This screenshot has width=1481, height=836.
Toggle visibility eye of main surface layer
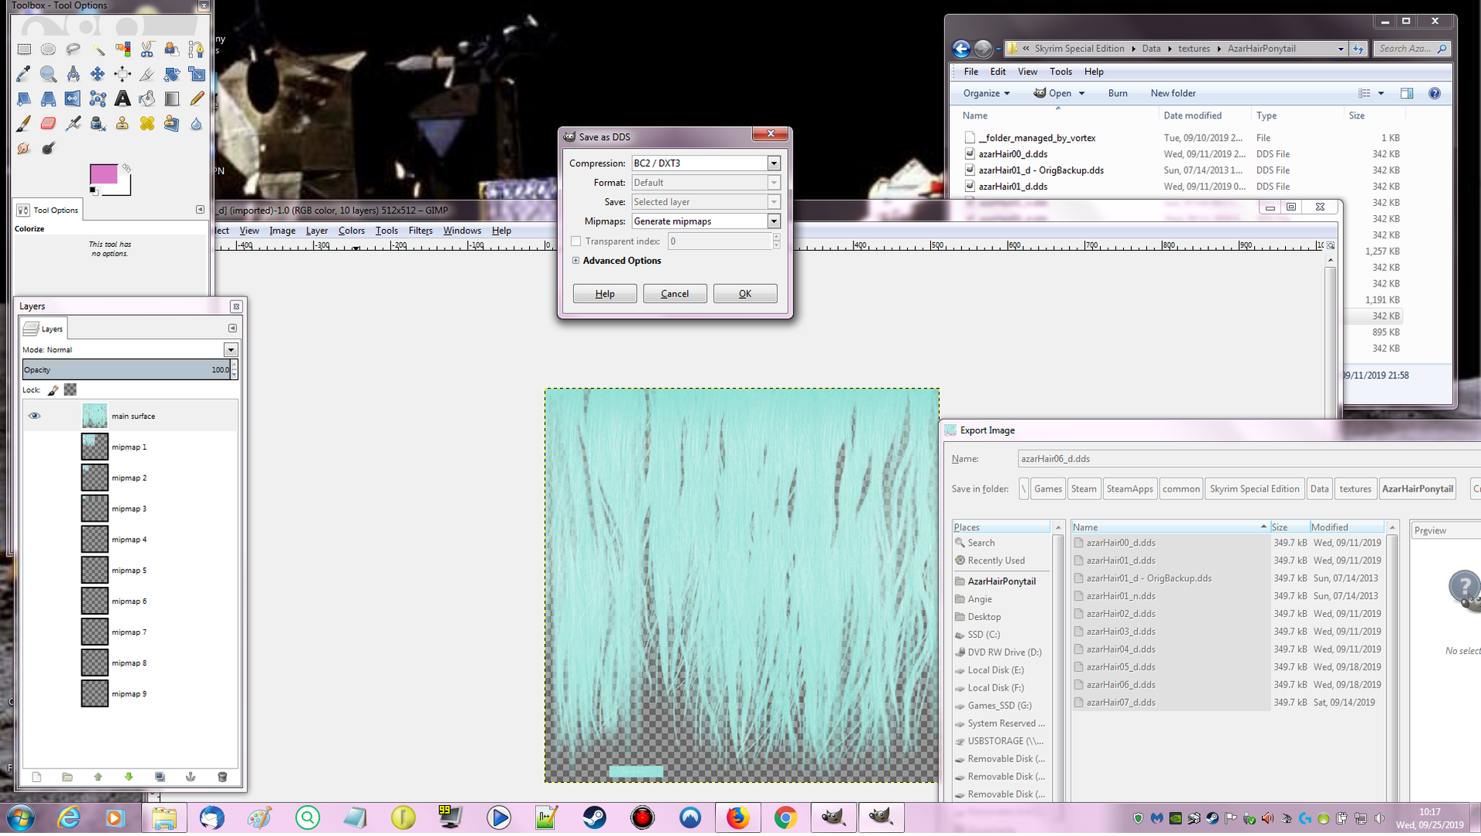point(34,416)
